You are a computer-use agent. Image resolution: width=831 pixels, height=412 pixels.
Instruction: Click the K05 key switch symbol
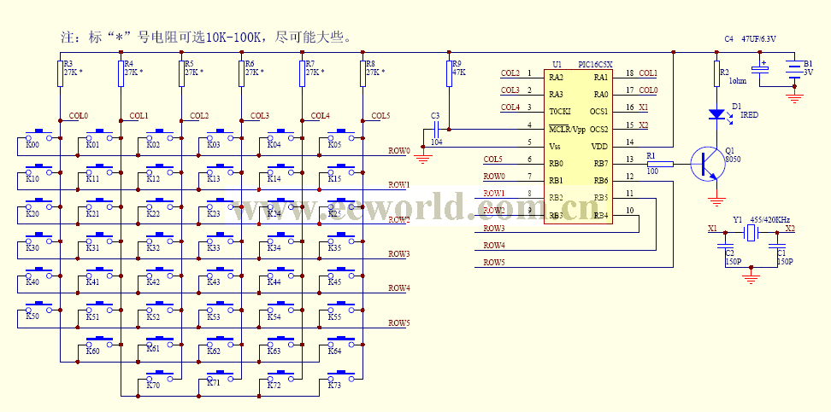click(341, 136)
